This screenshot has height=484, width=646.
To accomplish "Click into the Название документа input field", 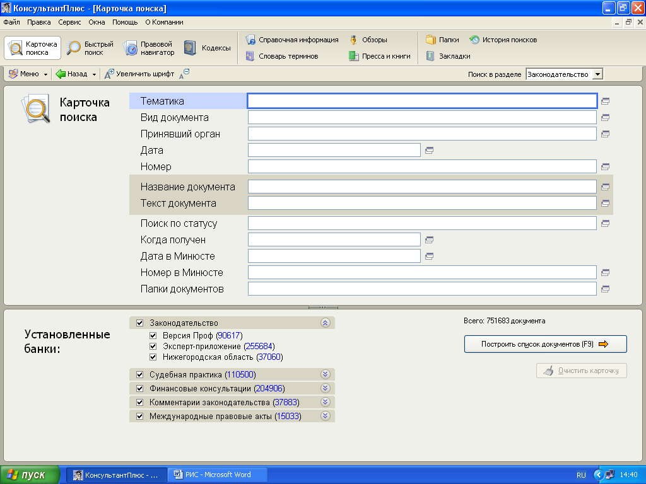I will (x=422, y=187).
